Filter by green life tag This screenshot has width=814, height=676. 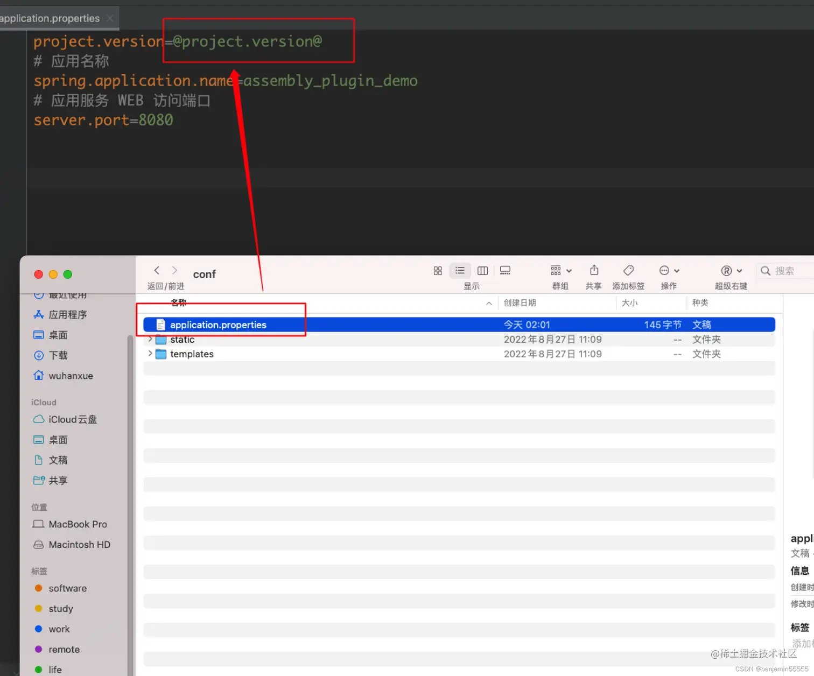coord(48,670)
